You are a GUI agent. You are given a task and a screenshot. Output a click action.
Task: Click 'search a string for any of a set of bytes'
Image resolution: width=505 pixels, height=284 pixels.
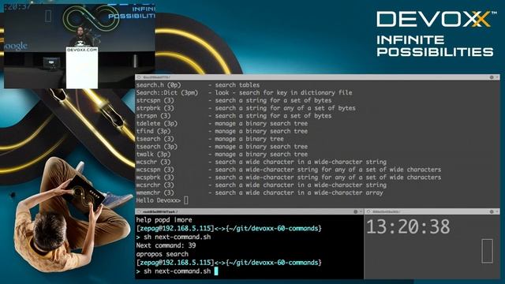click(286, 108)
